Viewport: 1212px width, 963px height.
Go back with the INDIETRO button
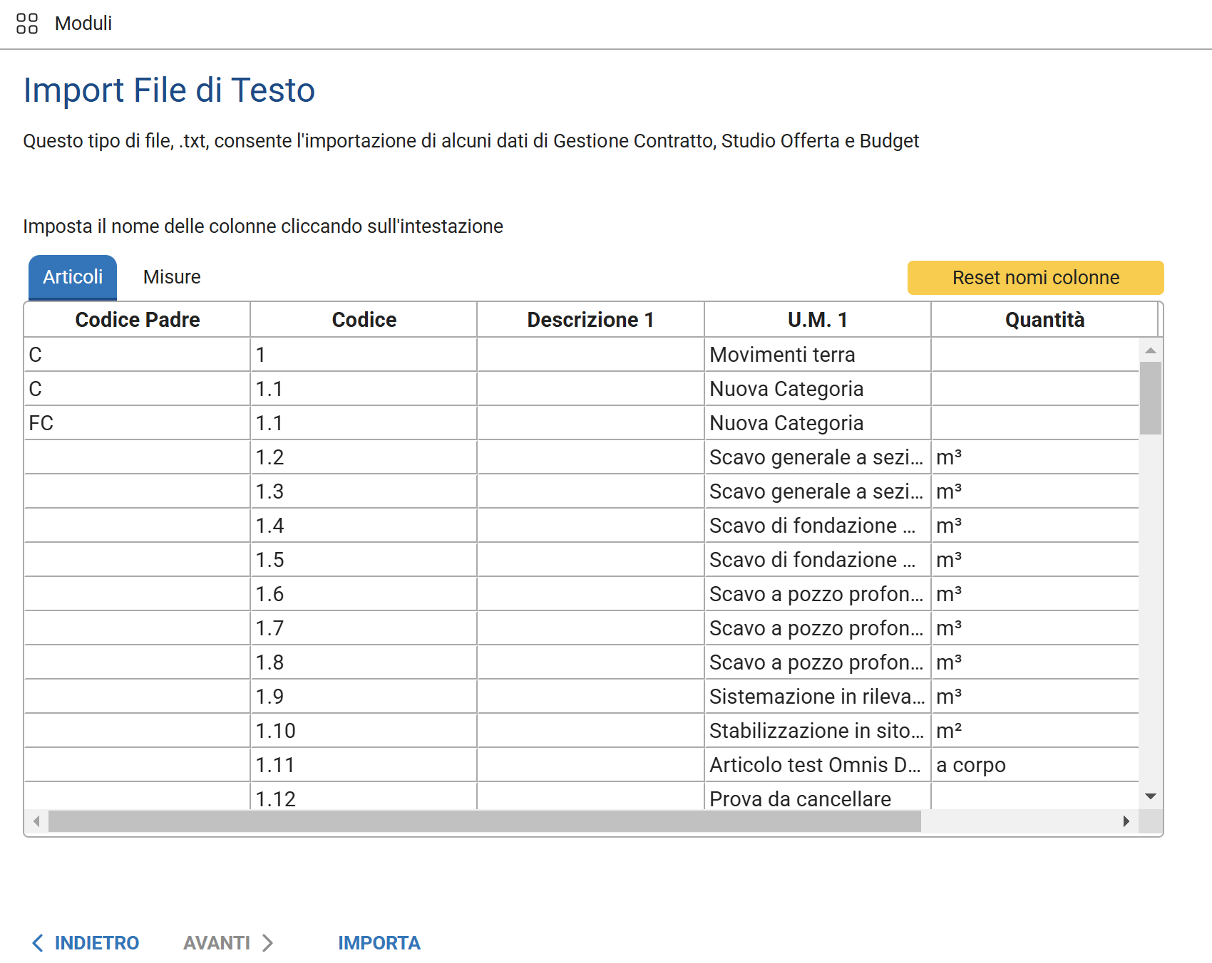86,943
